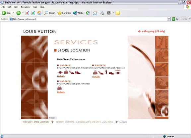Image resolution: width=191 pixels, height=138 pixels.
Task: Click the Print icon
Action: pos(102,13)
